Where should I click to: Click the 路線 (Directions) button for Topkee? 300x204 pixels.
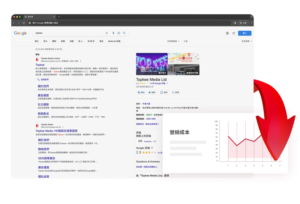[x=151, y=92]
